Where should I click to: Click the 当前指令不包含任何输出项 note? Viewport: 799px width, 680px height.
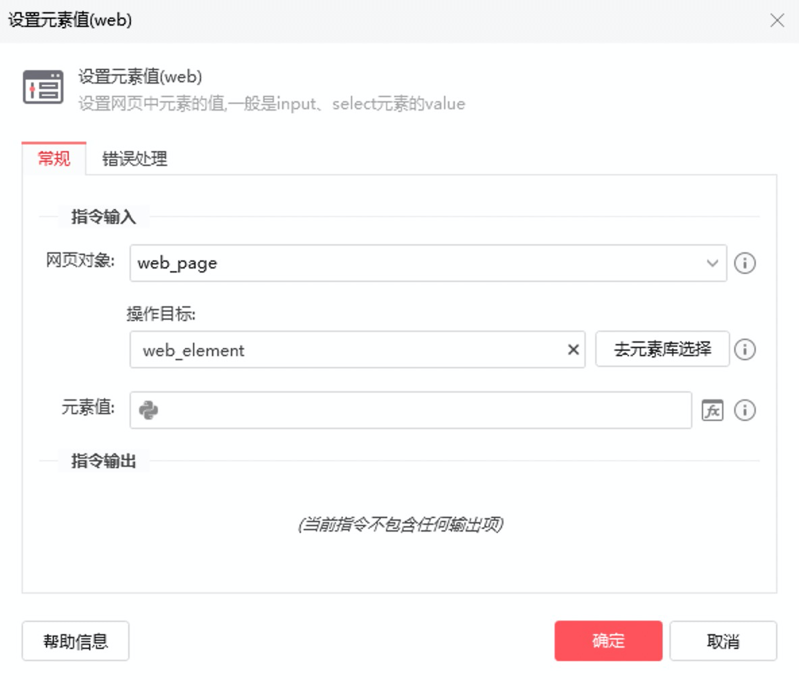pos(401,524)
